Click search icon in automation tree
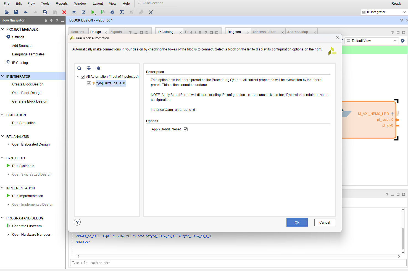This screenshot has width=408, height=271. 79,68
